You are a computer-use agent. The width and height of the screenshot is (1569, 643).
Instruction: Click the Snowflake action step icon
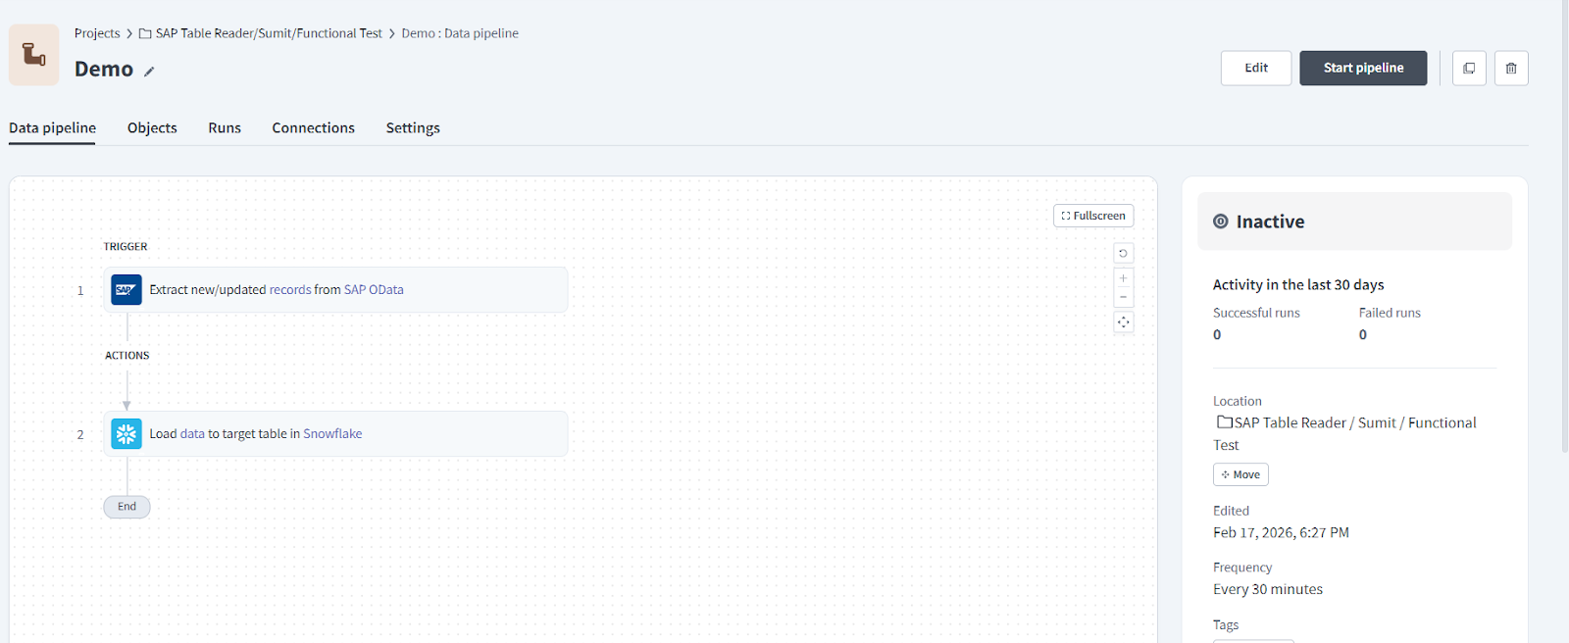click(x=127, y=434)
